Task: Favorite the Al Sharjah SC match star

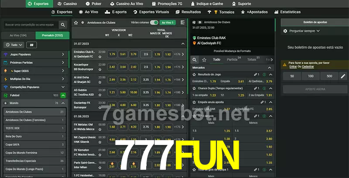Action: 100,82
